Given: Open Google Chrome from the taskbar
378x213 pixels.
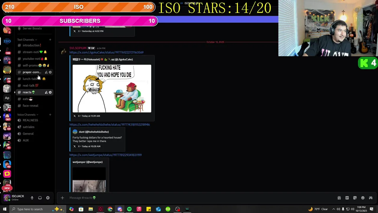Looking at the screenshot, I should (x=110, y=209).
